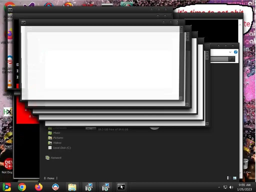
Task: Open the VLC cone desktop icon
Action: [x=10, y=84]
